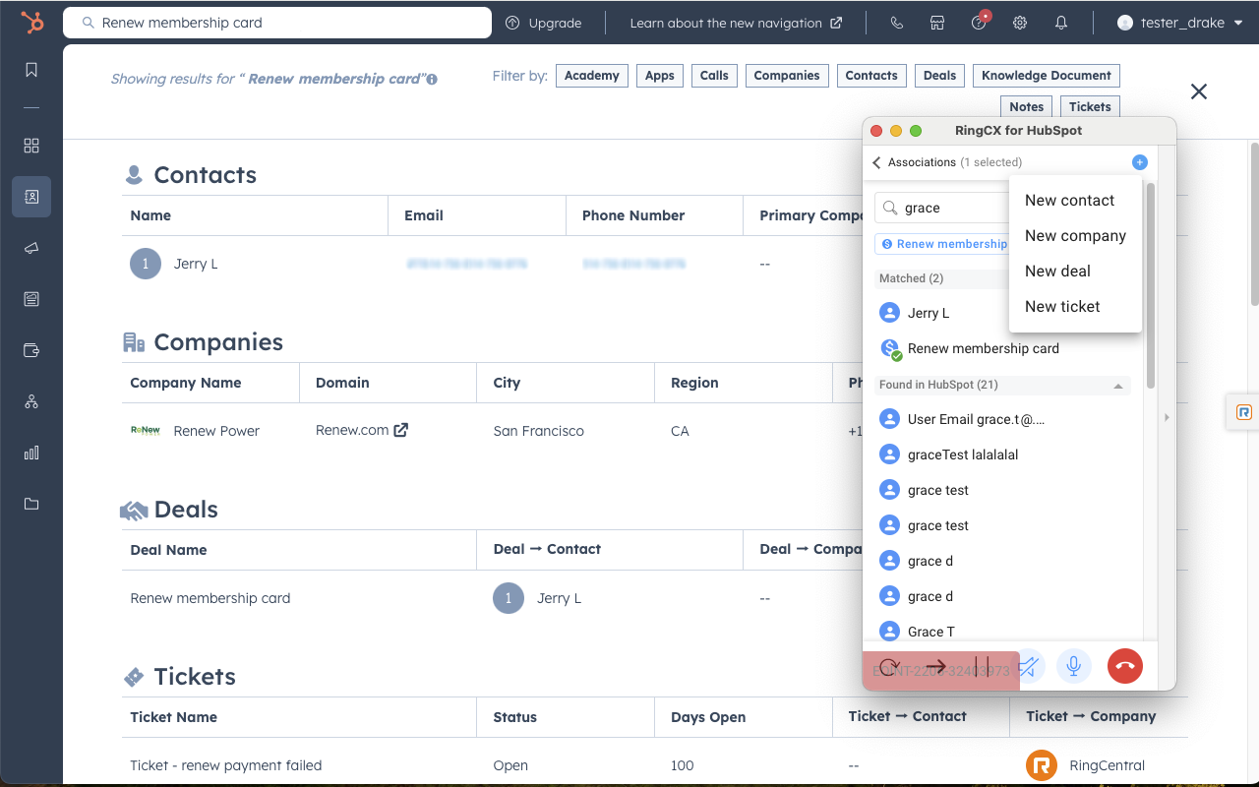Open the tester_drake account dropdown
The width and height of the screenshot is (1259, 787).
[x=1180, y=23]
